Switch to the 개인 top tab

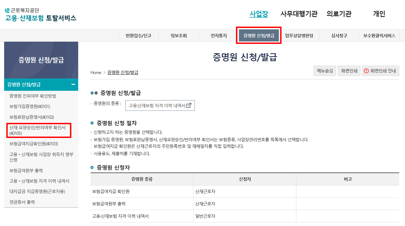(379, 14)
